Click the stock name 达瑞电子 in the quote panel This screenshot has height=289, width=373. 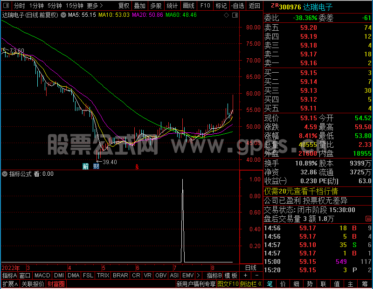click(318, 7)
